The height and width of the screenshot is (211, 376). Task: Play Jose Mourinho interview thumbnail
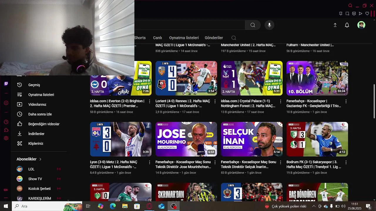point(186,139)
